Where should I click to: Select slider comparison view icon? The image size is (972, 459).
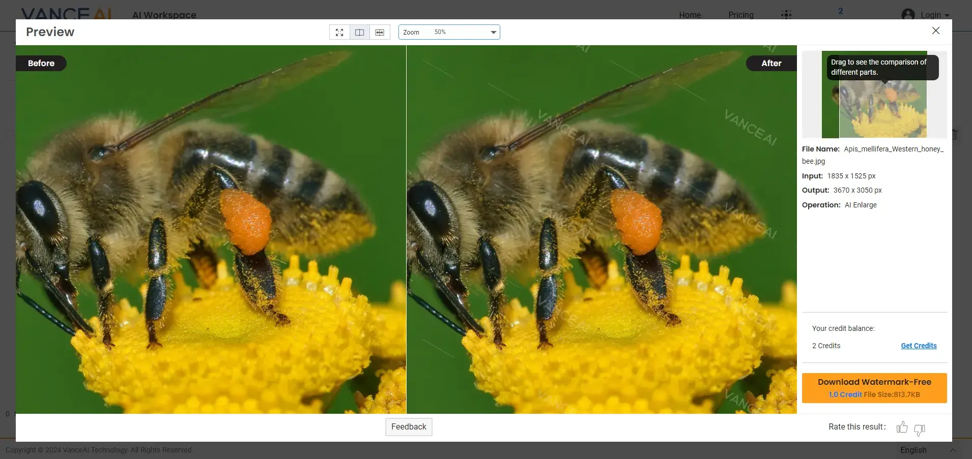point(380,32)
